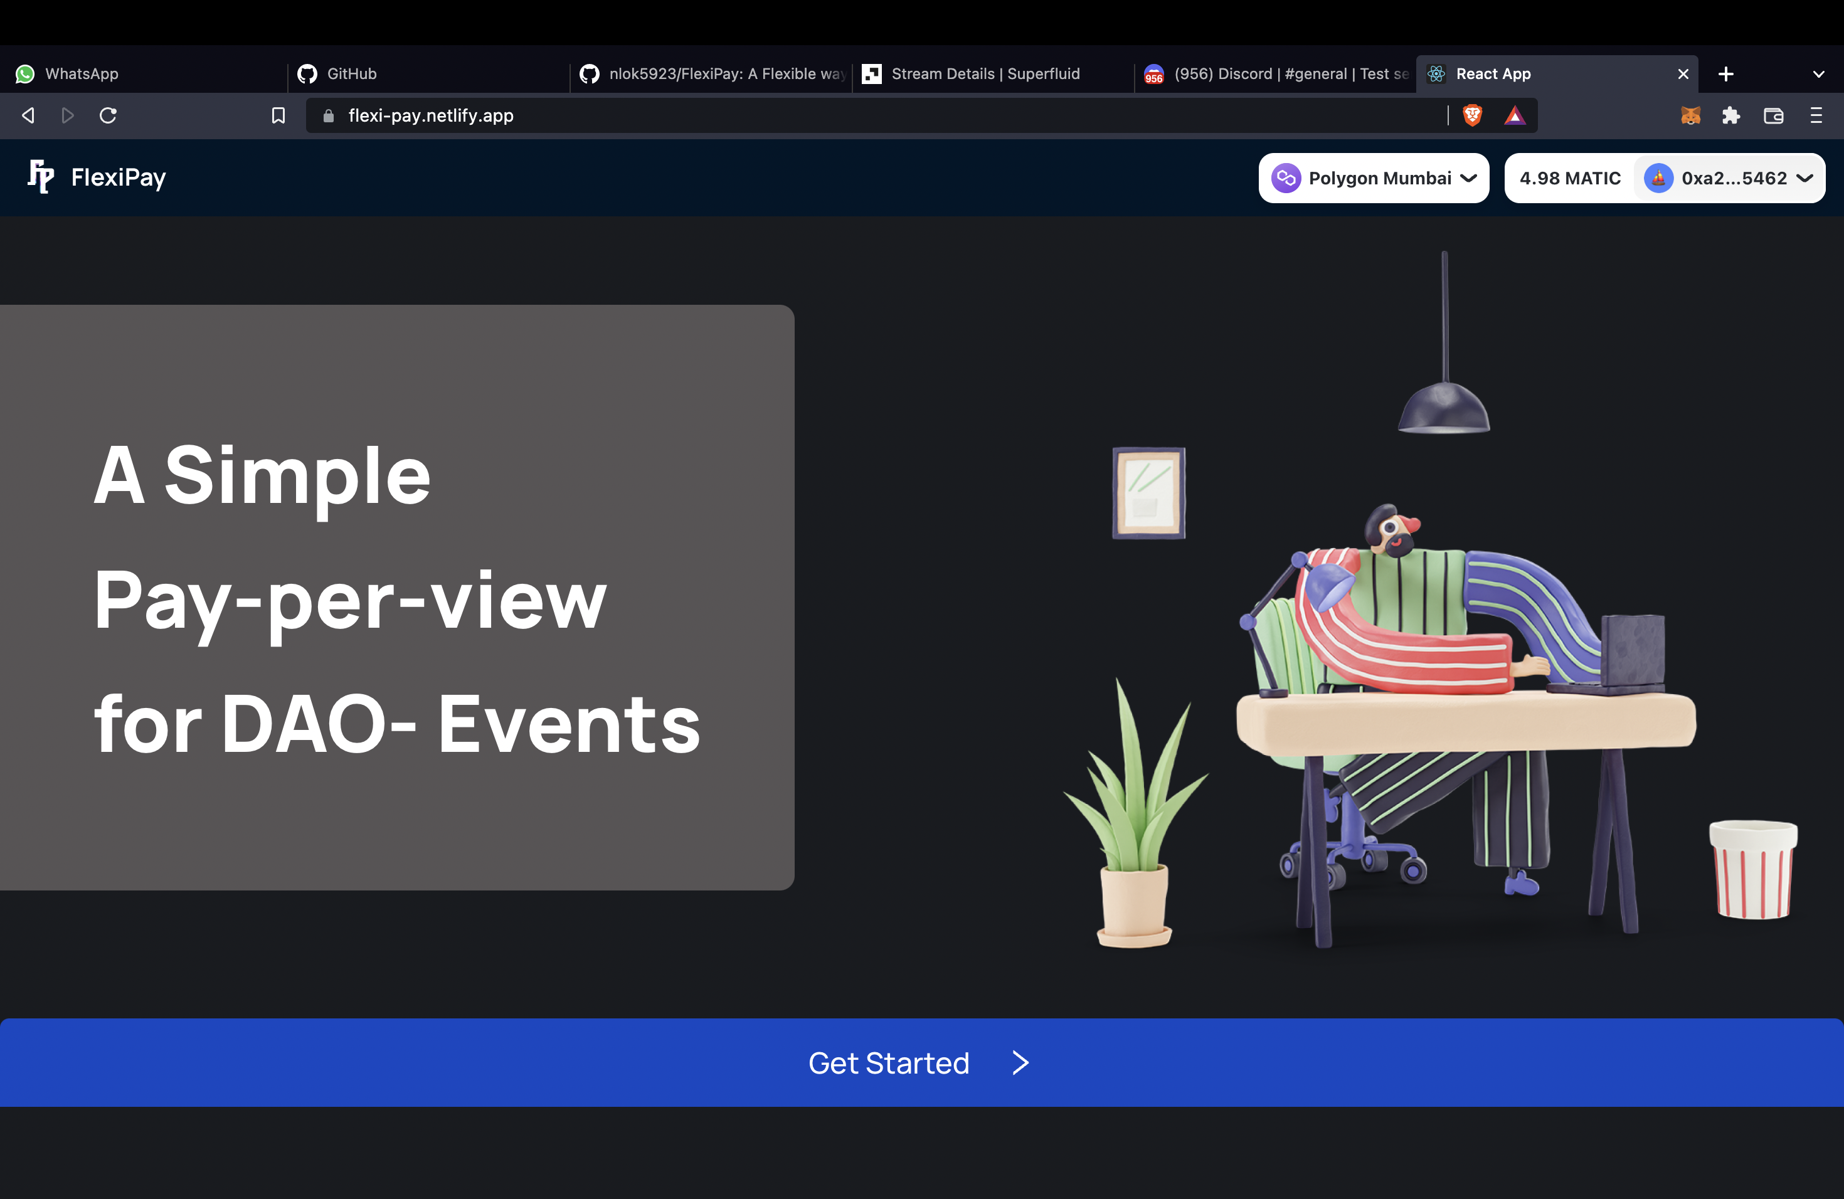The height and width of the screenshot is (1199, 1844).
Task: Click the arrow beside Get Started
Action: pyautogui.click(x=1020, y=1063)
